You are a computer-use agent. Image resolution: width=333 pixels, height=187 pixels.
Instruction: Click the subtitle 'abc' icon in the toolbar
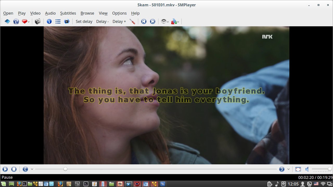(x=174, y=22)
